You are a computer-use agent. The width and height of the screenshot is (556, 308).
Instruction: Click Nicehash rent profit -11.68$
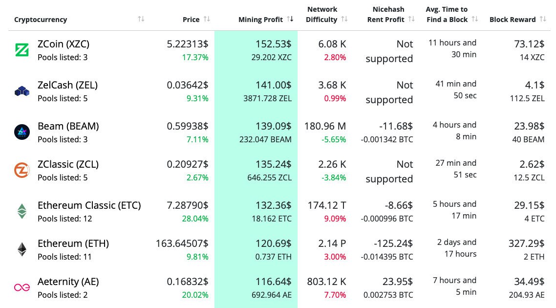[396, 126]
